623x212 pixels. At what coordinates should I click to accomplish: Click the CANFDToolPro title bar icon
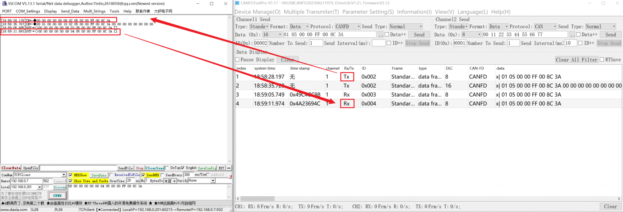click(237, 3)
